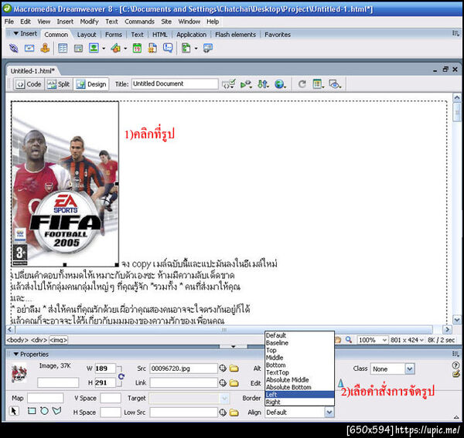Select the <div> tag in tag selector
Image resolution: width=464 pixels, height=438 pixels.
click(39, 340)
